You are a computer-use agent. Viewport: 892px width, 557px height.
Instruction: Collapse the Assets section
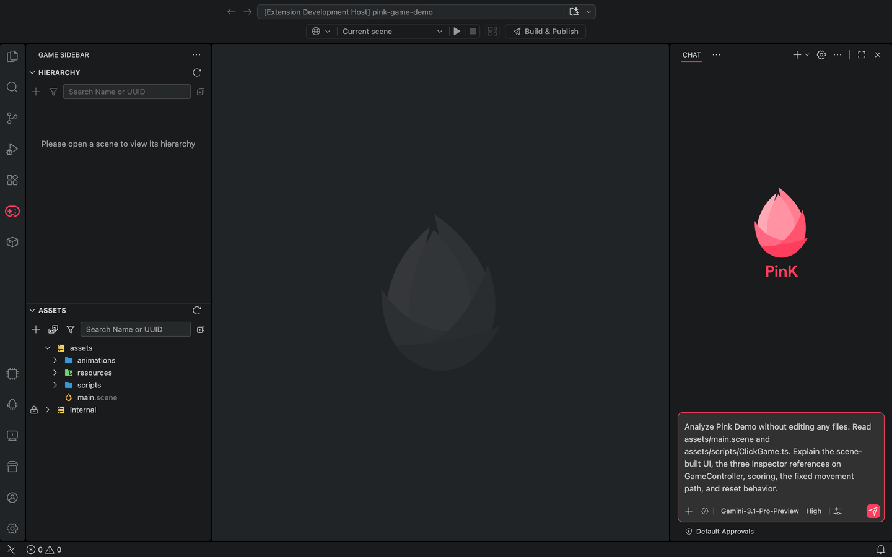[x=32, y=310]
